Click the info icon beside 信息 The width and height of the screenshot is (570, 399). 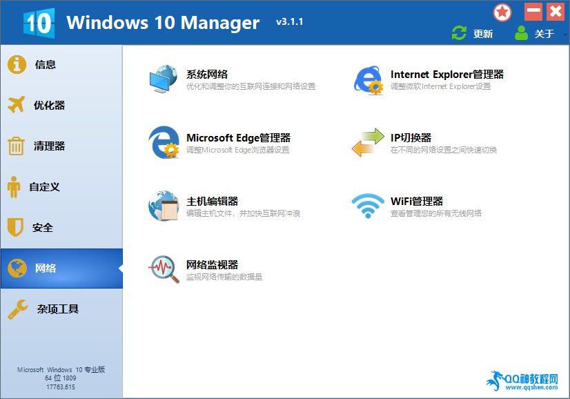pos(17,65)
